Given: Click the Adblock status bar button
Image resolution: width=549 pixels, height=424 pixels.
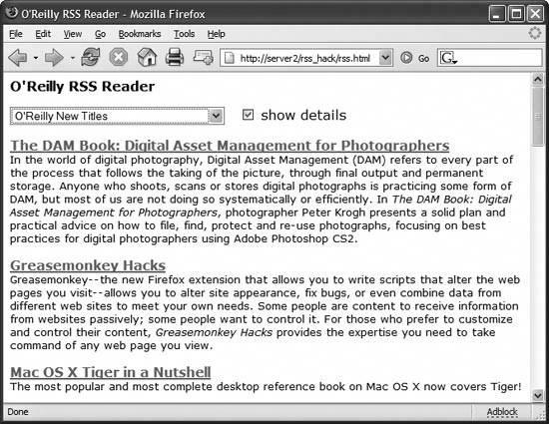Looking at the screenshot, I should click(x=502, y=412).
